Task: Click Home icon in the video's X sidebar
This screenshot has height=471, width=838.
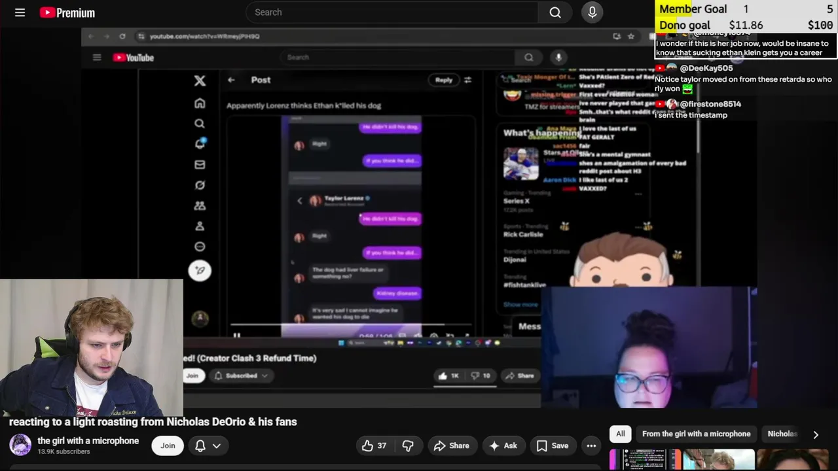Action: (x=200, y=103)
